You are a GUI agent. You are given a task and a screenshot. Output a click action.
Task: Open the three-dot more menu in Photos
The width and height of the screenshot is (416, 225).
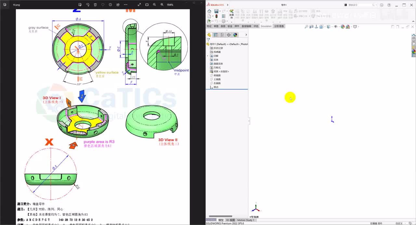click(x=125, y=5)
